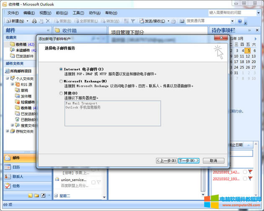Choose the Microsoft Exchange radio option

(62, 81)
